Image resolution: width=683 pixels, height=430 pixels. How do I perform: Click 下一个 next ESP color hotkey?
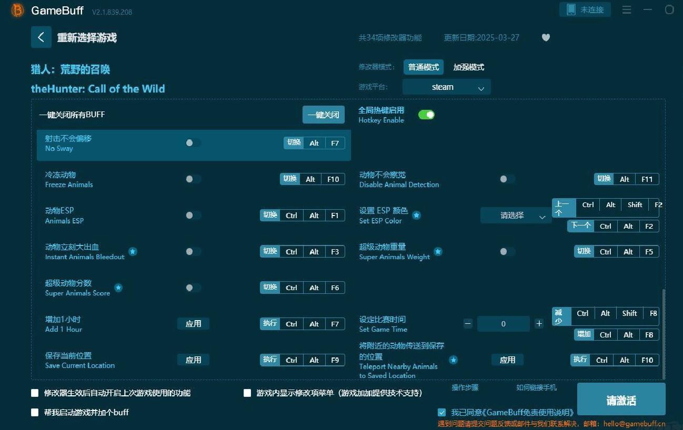(580, 226)
